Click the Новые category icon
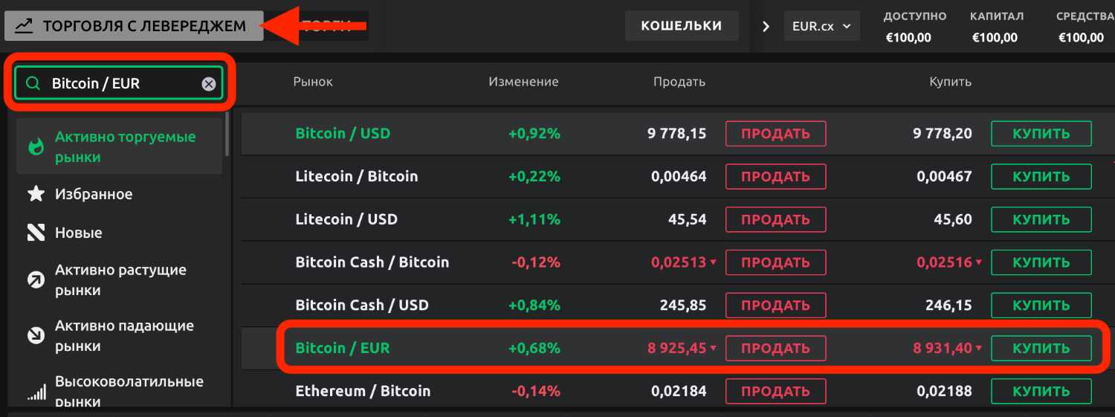Viewport: 1115px width, 417px height. [36, 233]
